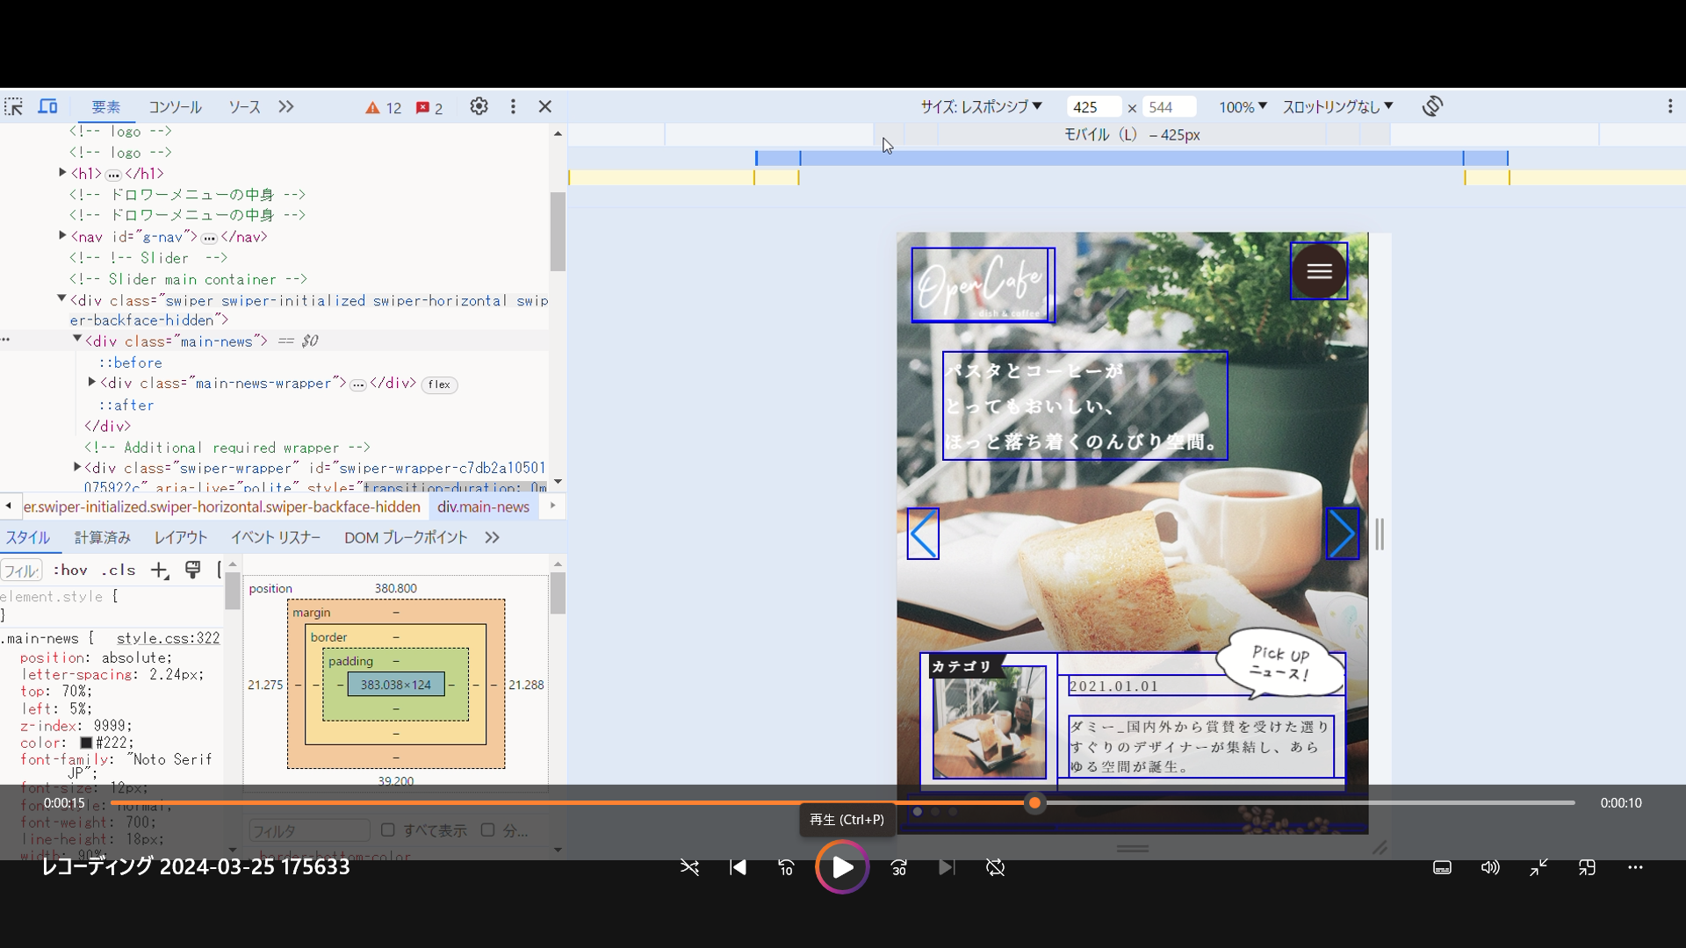Open DevTools settings gear
The height and width of the screenshot is (948, 1686).
tap(479, 106)
